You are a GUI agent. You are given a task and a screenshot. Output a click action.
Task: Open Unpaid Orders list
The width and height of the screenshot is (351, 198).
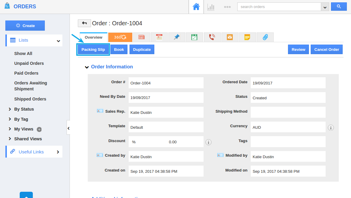(x=29, y=63)
